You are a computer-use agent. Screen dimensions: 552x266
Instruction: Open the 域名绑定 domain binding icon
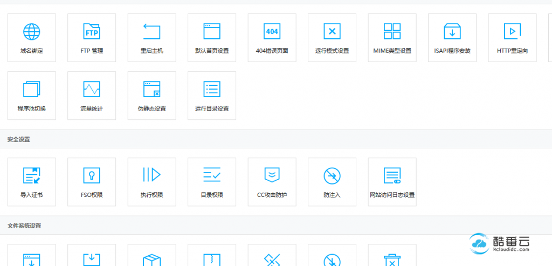click(x=31, y=31)
